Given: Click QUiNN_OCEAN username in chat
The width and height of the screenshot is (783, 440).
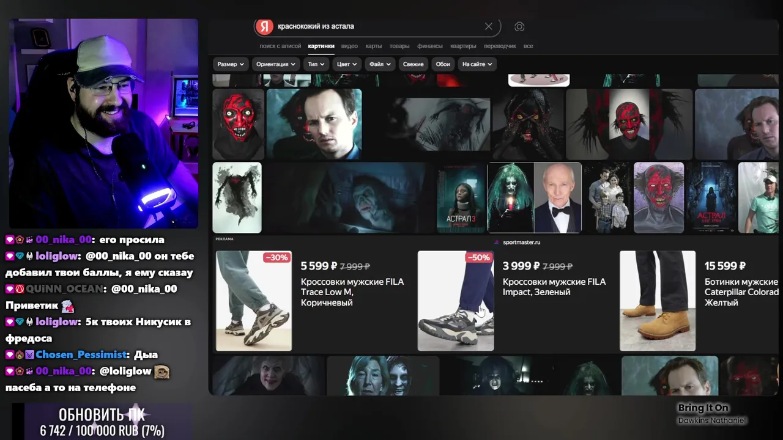Looking at the screenshot, I should [65, 288].
